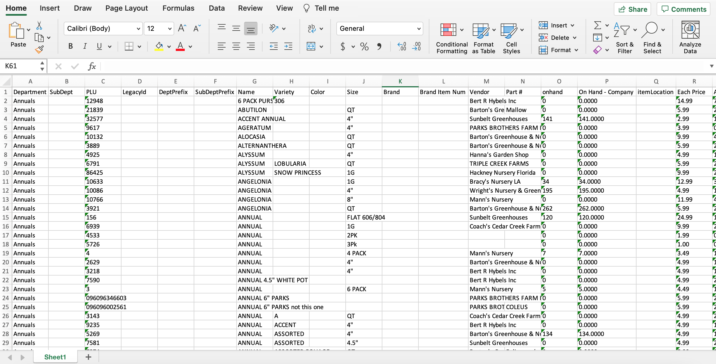Open the Formulas ribbon tab
This screenshot has width=716, height=364.
[178, 8]
